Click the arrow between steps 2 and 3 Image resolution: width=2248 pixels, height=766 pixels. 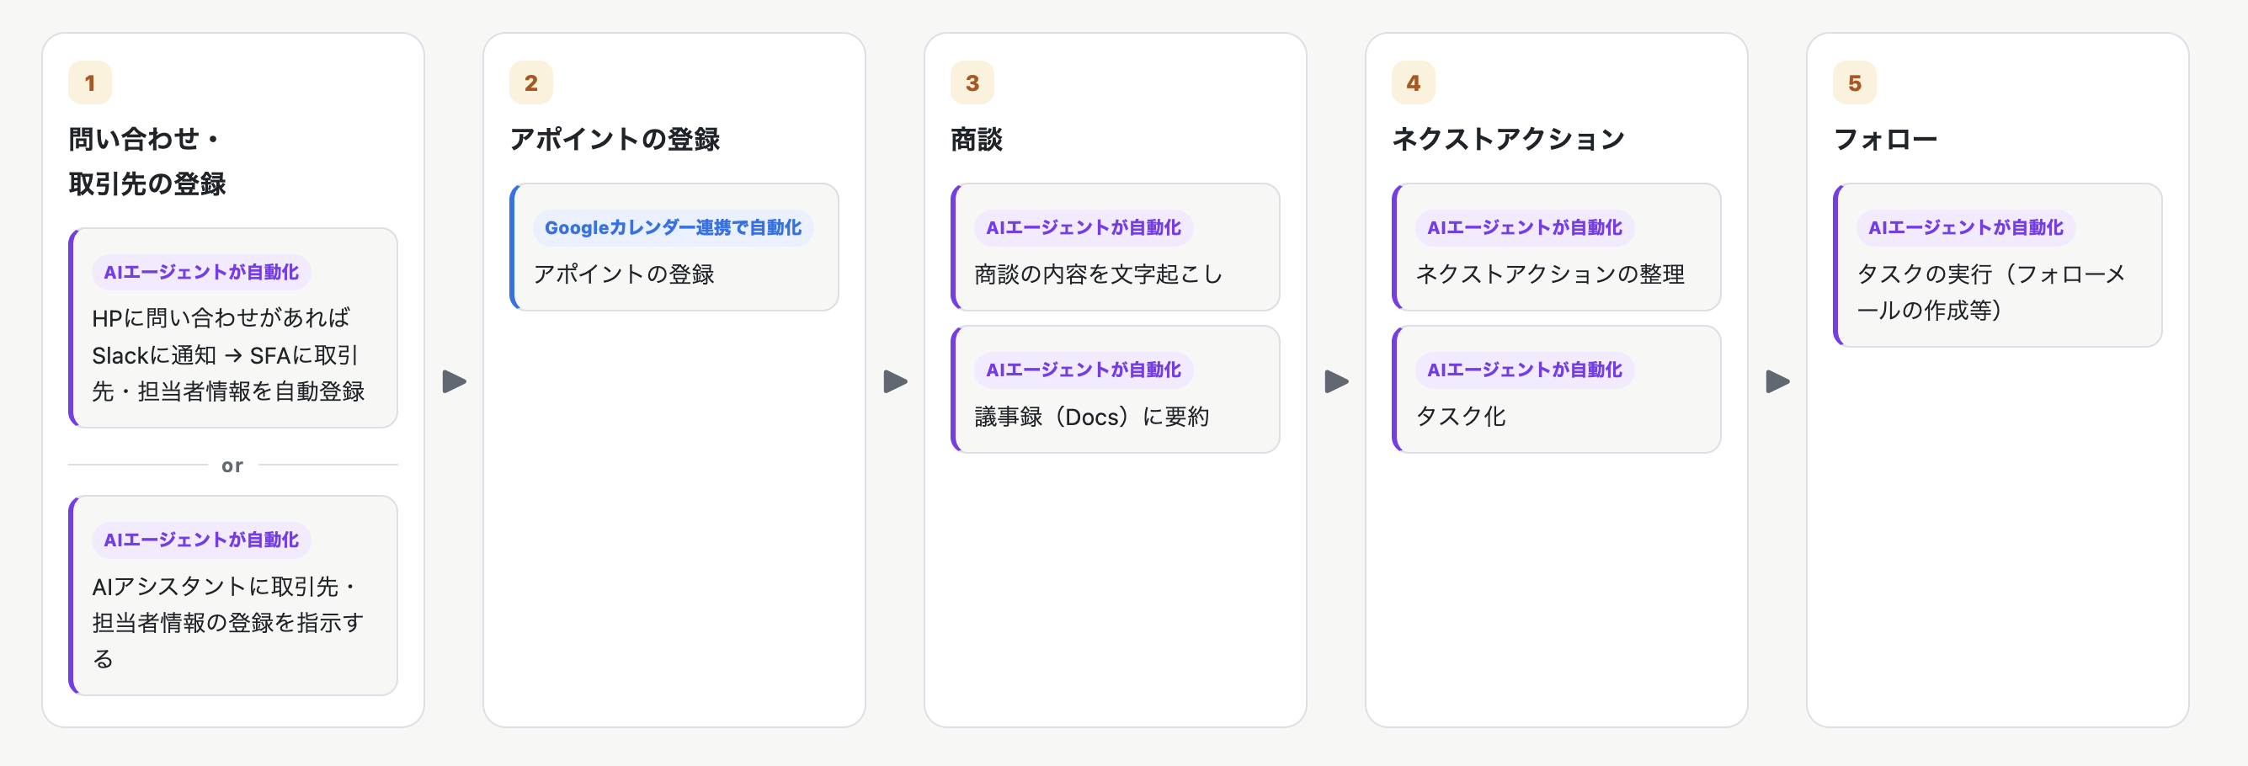pyautogui.click(x=895, y=381)
